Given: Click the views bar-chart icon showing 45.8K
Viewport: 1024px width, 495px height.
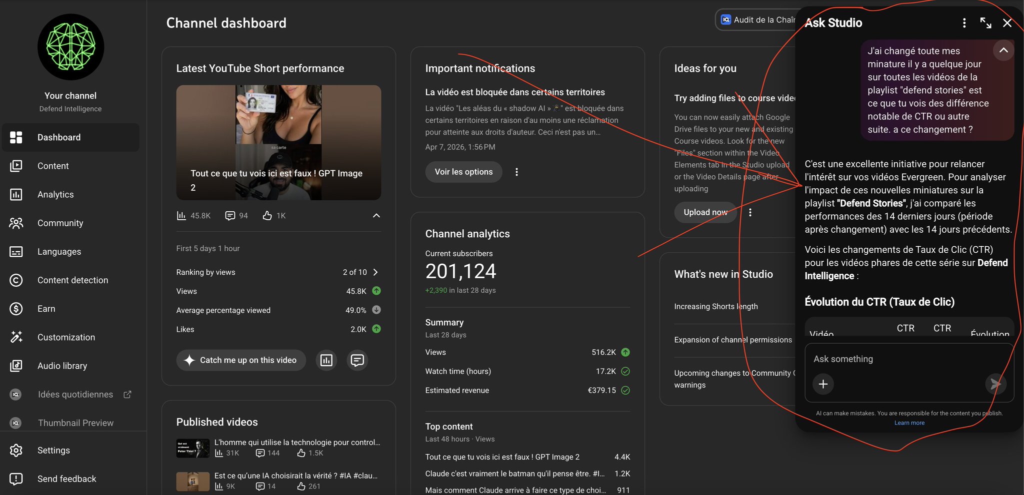Looking at the screenshot, I should click(x=181, y=215).
